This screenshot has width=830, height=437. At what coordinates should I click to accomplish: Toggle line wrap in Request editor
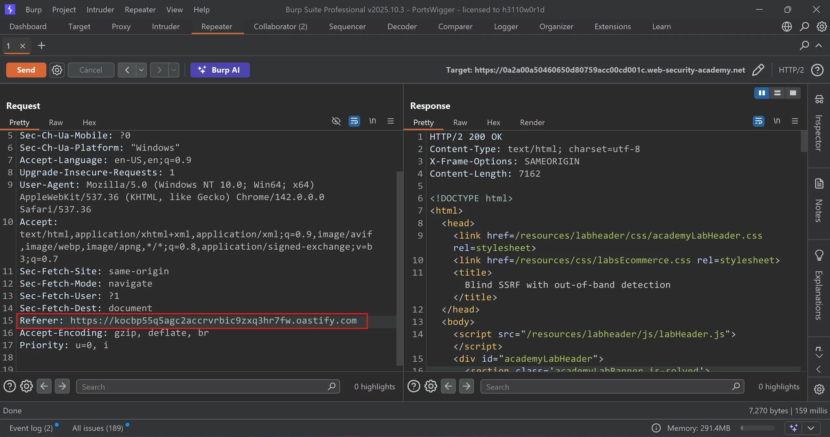click(x=354, y=121)
